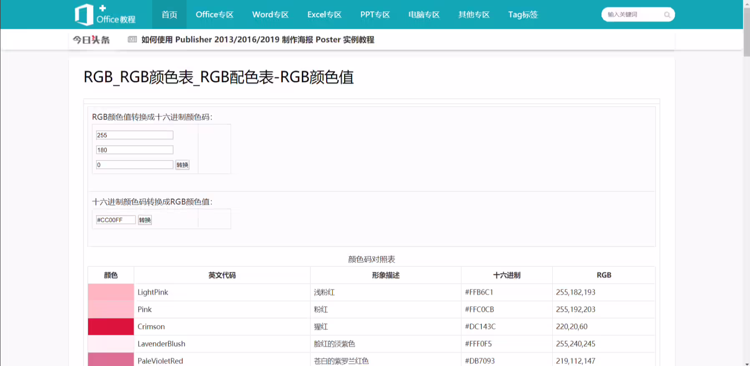Go to the Word专区 section
Screen dimensions: 750x366
(x=270, y=15)
